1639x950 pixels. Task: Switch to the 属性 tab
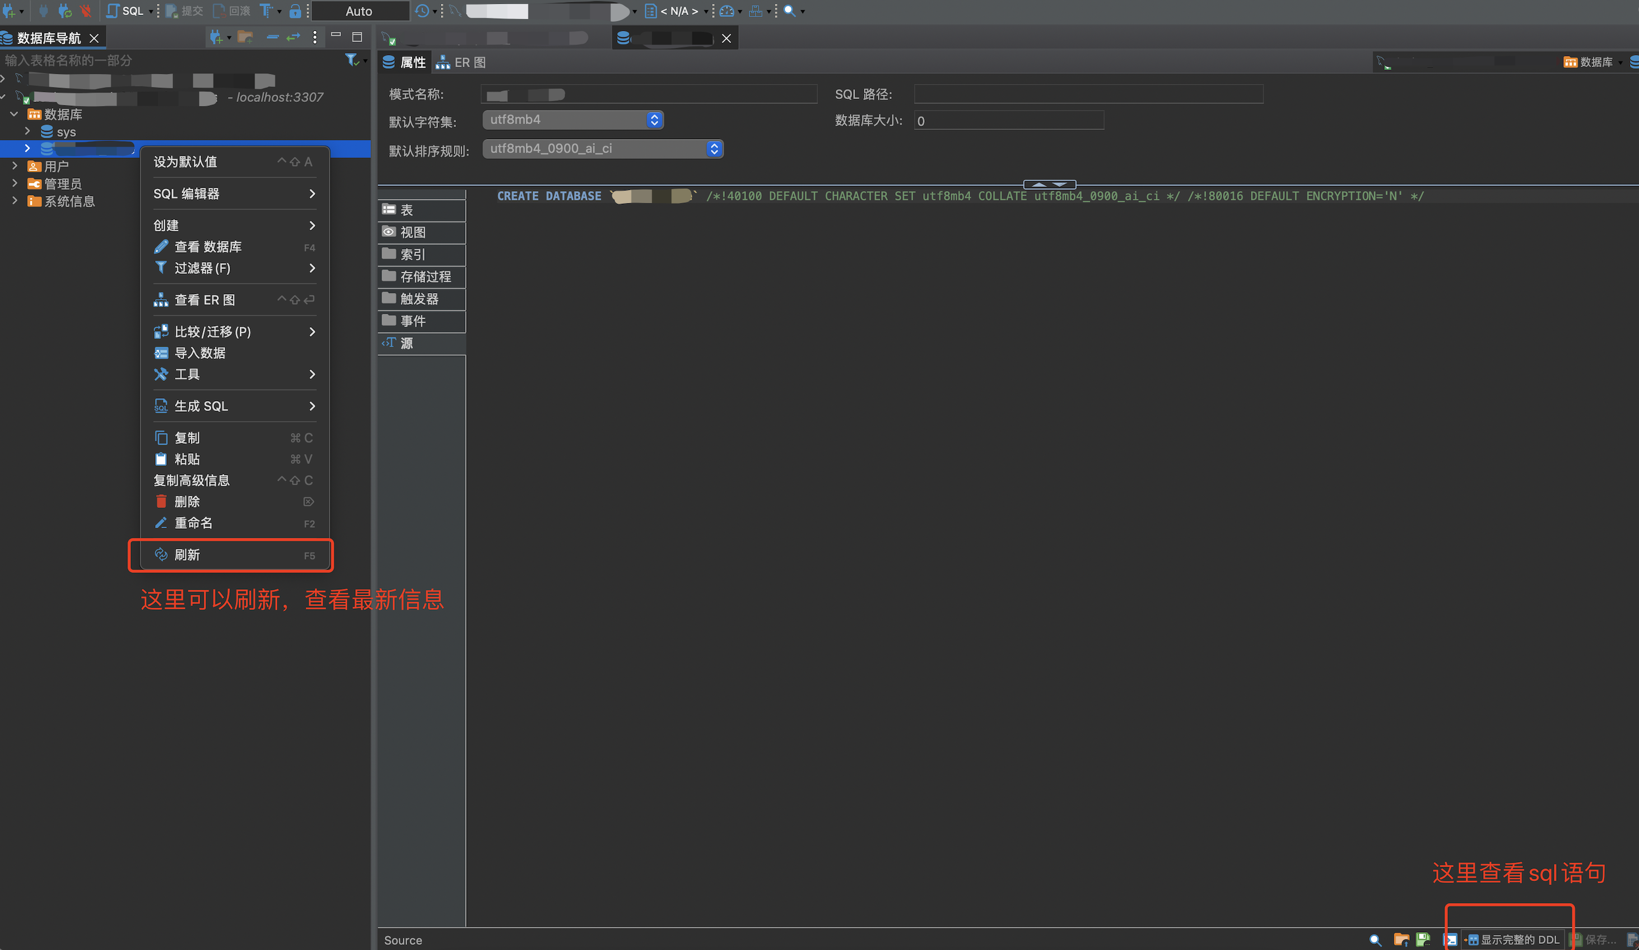click(x=404, y=62)
